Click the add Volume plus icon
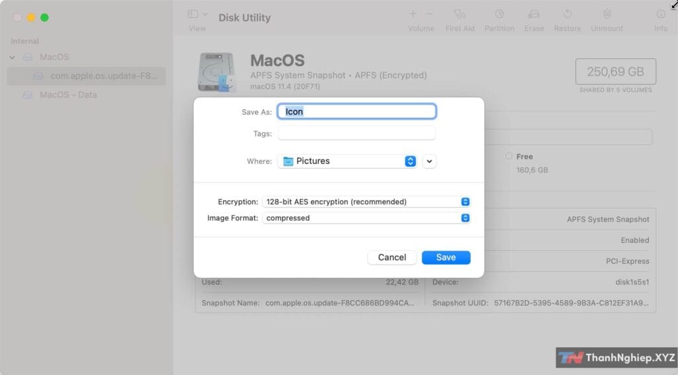This screenshot has width=678, height=375. pos(413,15)
